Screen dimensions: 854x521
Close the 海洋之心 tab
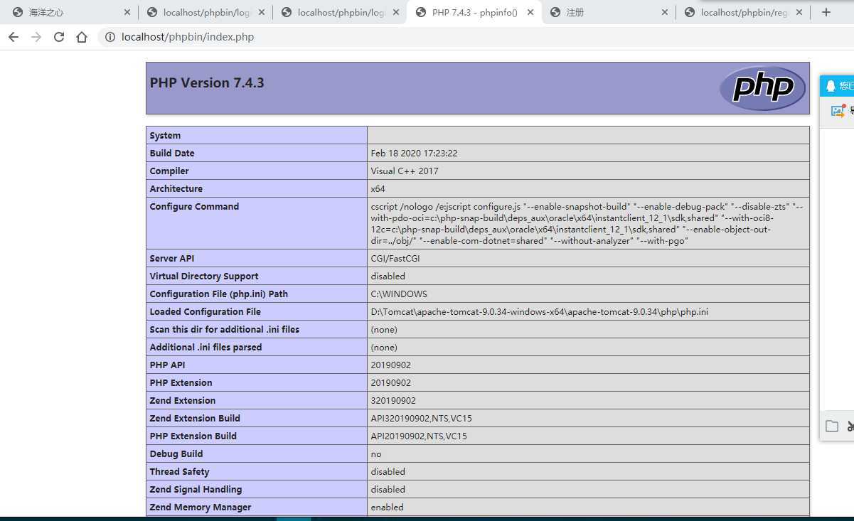127,12
